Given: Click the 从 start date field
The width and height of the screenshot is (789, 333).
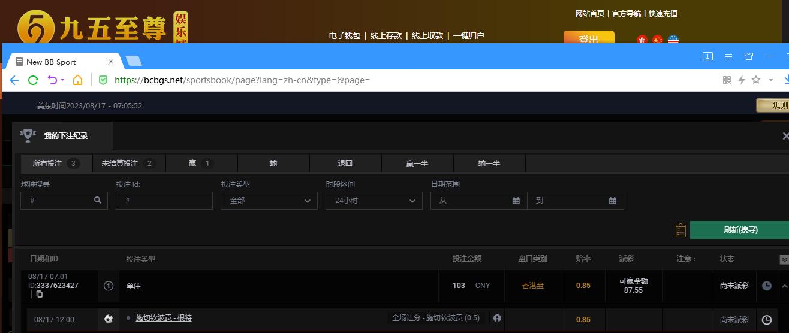Looking at the screenshot, I should [x=479, y=201].
